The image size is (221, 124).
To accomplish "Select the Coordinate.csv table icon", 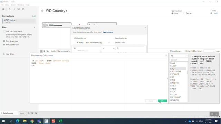I will [x=4, y=41].
